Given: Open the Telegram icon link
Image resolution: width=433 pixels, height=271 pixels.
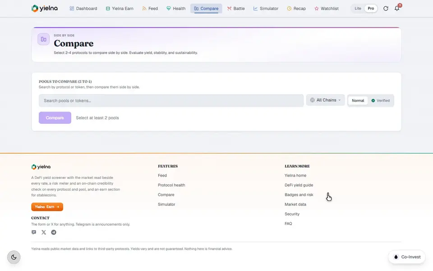Looking at the screenshot, I should [x=54, y=232].
